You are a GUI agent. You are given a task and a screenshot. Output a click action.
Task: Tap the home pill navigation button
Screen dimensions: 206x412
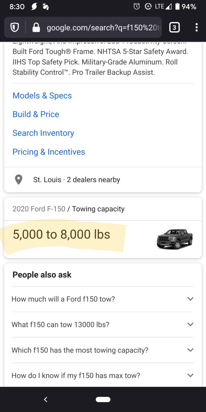[x=103, y=399]
